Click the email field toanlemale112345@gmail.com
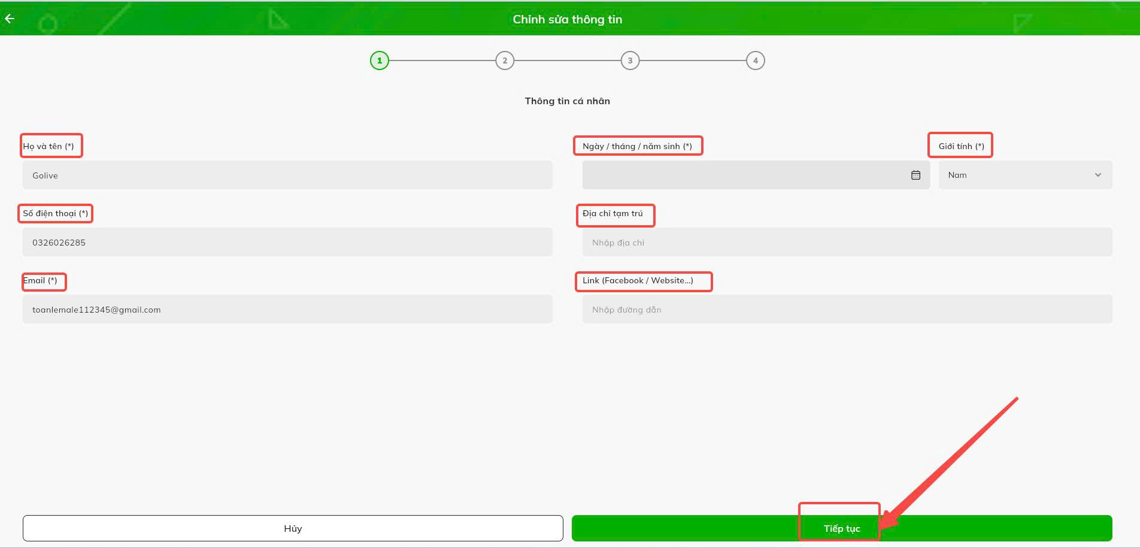The image size is (1140, 548). [287, 309]
